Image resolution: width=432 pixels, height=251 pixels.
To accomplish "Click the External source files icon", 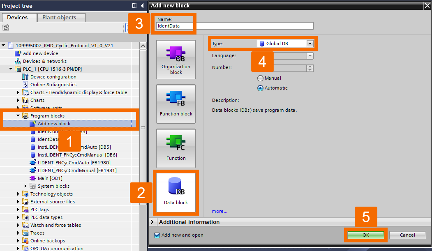I will click(25, 202).
